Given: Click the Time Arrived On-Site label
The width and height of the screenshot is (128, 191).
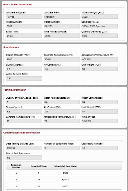Looking at the screenshot, I should (x=55, y=31).
